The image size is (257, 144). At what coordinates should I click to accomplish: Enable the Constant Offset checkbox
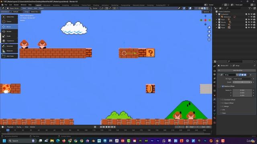(x=223, y=100)
